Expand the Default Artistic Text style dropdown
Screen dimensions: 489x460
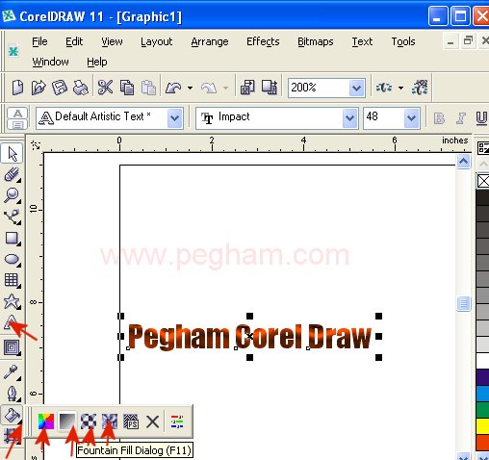pos(175,118)
